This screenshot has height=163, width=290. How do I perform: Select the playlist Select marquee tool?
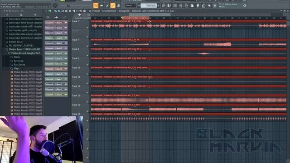pyautogui.click(x=77, y=11)
